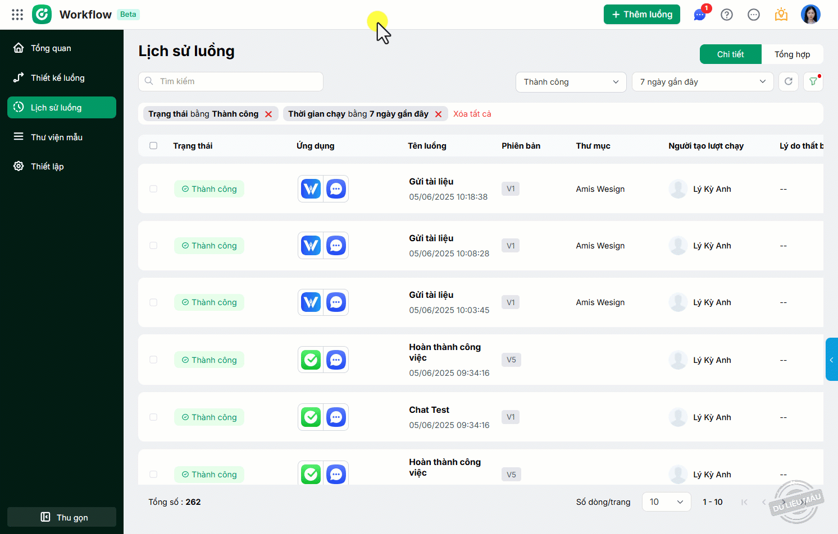This screenshot has height=534, width=838.
Task: Click the user profile avatar
Action: 810,15
